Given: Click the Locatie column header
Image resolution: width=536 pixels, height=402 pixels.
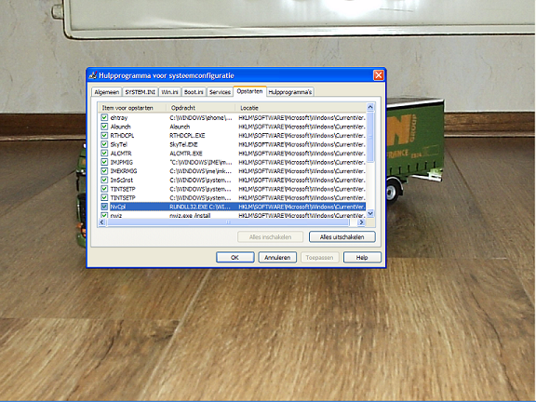Looking at the screenshot, I should coord(301,108).
